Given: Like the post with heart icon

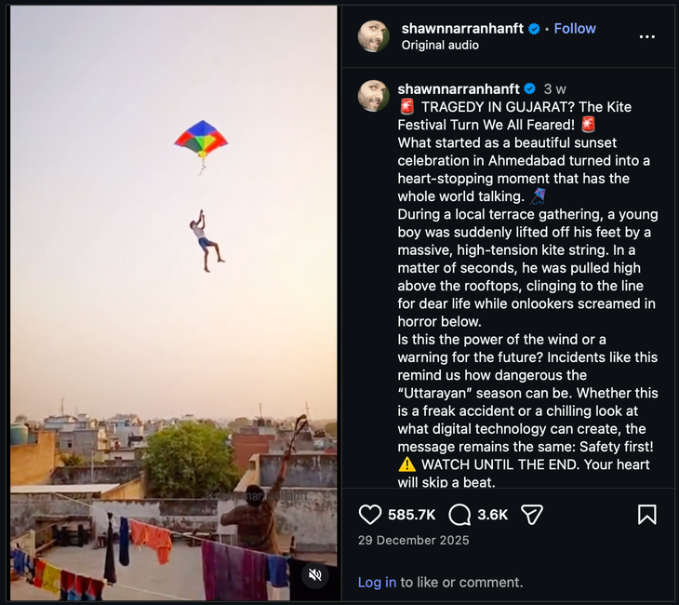Looking at the screenshot, I should [x=370, y=515].
